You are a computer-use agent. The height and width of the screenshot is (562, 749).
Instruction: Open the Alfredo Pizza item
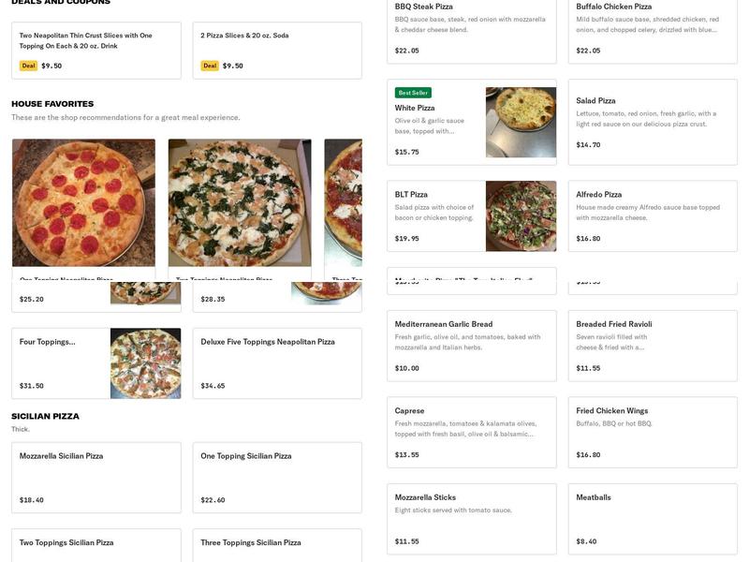[652, 215]
